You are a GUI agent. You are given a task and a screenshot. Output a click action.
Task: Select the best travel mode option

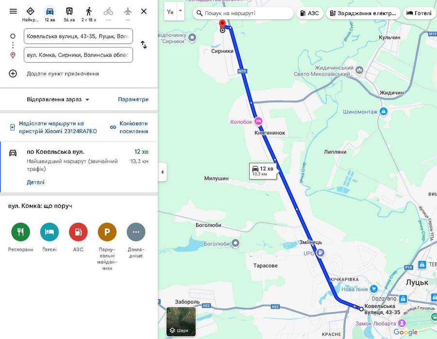coord(30,14)
